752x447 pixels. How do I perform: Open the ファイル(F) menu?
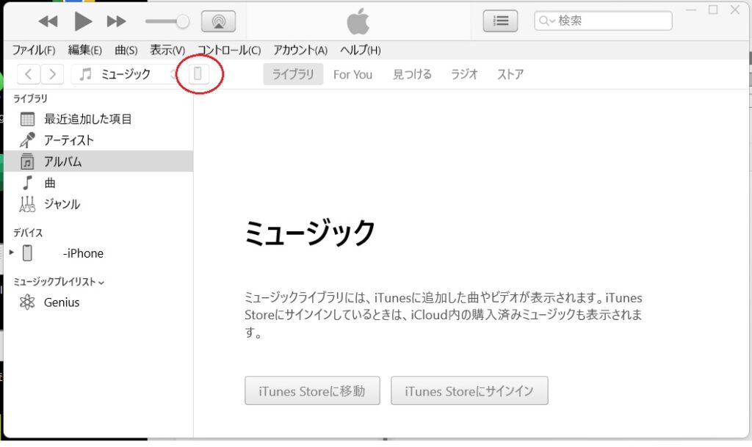click(x=34, y=50)
